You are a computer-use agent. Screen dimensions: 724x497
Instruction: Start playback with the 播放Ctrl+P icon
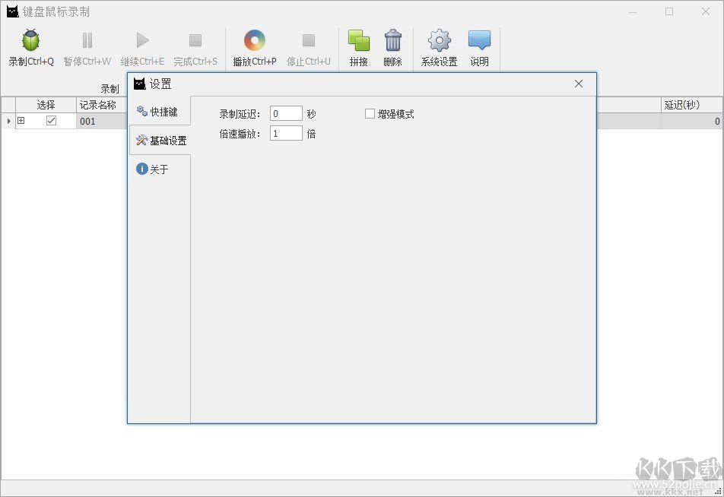(254, 41)
